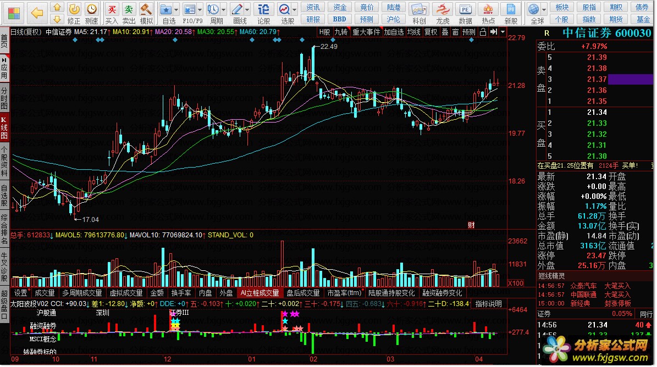Image resolution: width=657 pixels, height=367 pixels.
Task: Select the 分时图 sidebar tab
Action: [4, 97]
